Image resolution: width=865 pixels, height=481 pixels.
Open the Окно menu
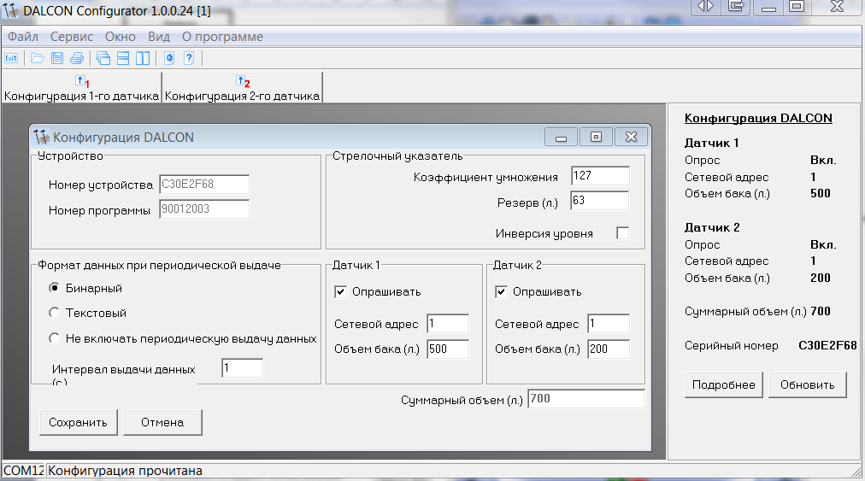(121, 37)
